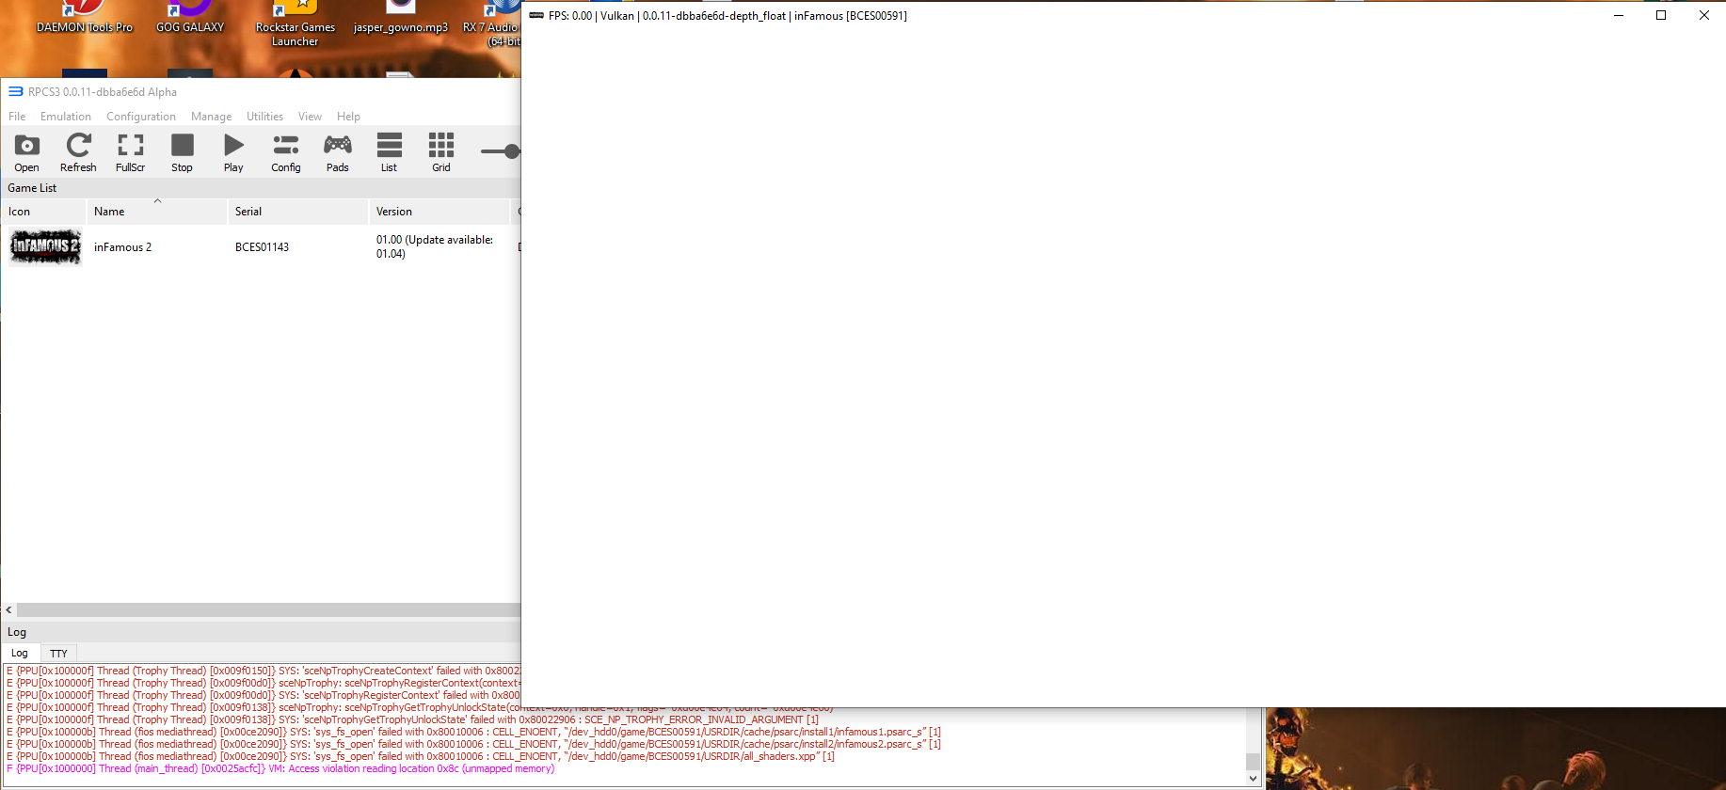Click serial BCES01143 cell
Viewport: 1726px width, 790px height.
pos(262,247)
